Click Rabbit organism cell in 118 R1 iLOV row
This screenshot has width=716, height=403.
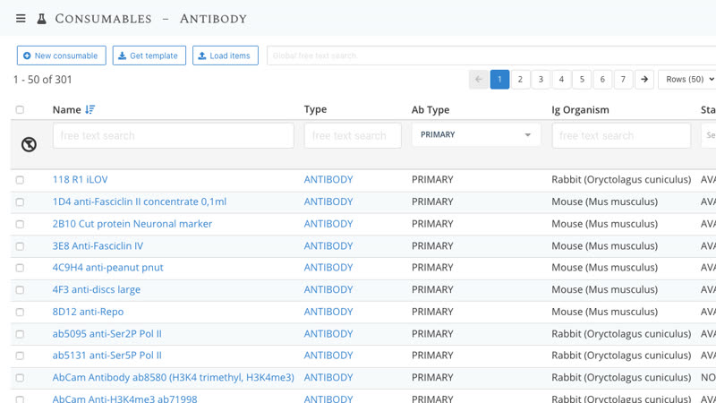point(621,180)
